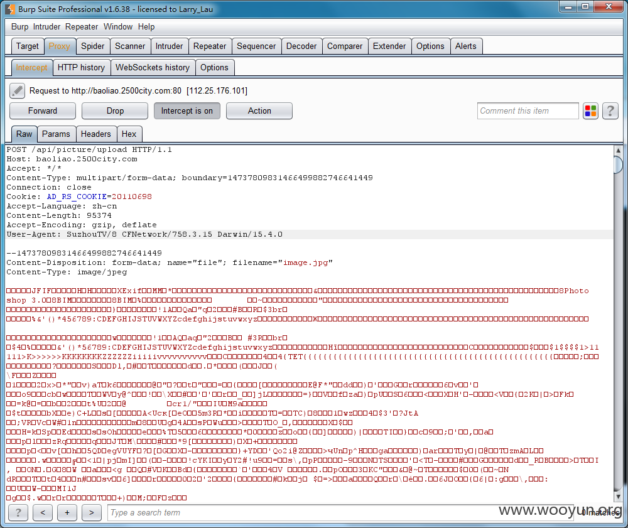Switch to the Headers view tab
The width and height of the screenshot is (628, 528).
(x=95, y=134)
